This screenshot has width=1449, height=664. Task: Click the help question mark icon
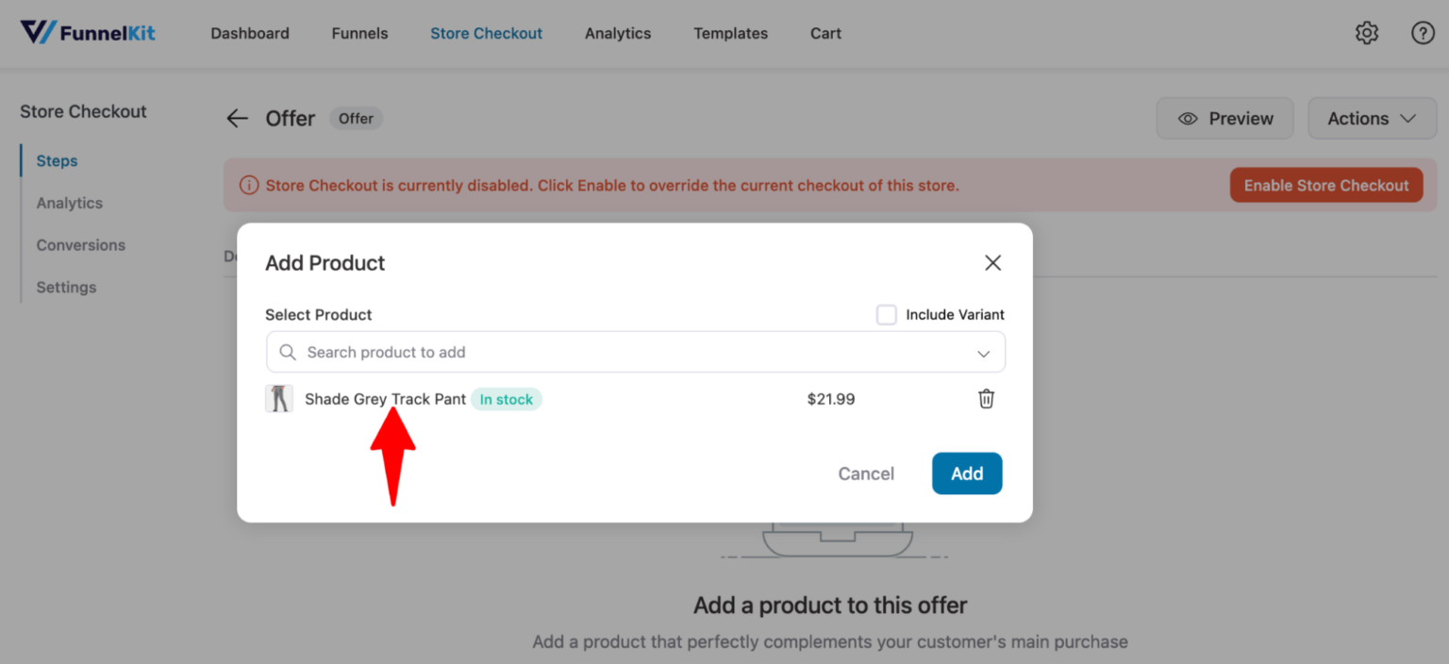[1423, 32]
